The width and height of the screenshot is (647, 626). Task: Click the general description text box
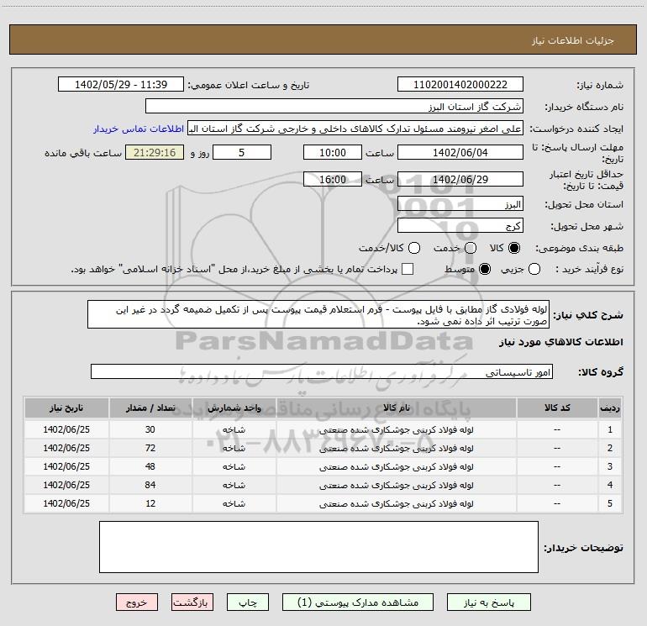tap(318, 314)
